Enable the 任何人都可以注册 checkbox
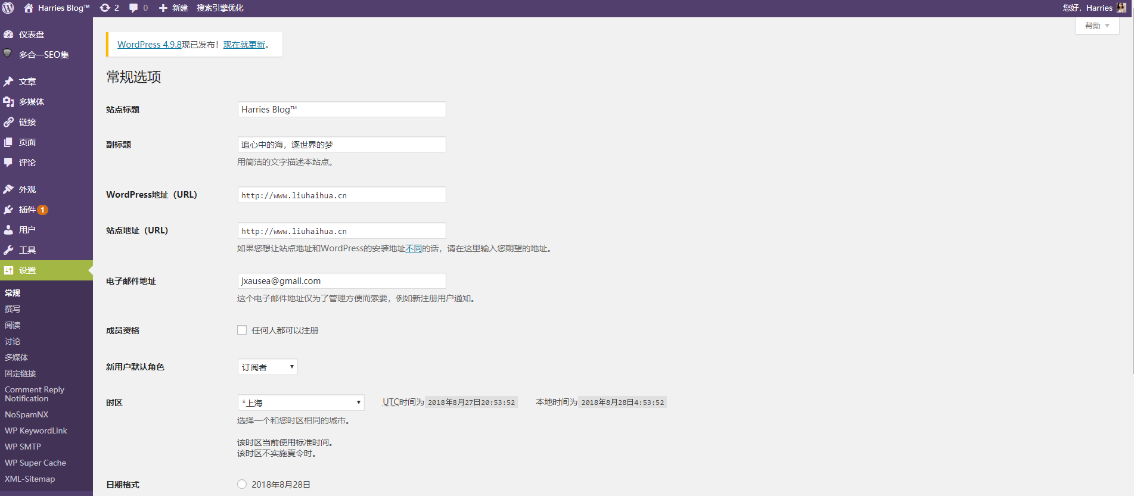The width and height of the screenshot is (1134, 496). click(242, 330)
